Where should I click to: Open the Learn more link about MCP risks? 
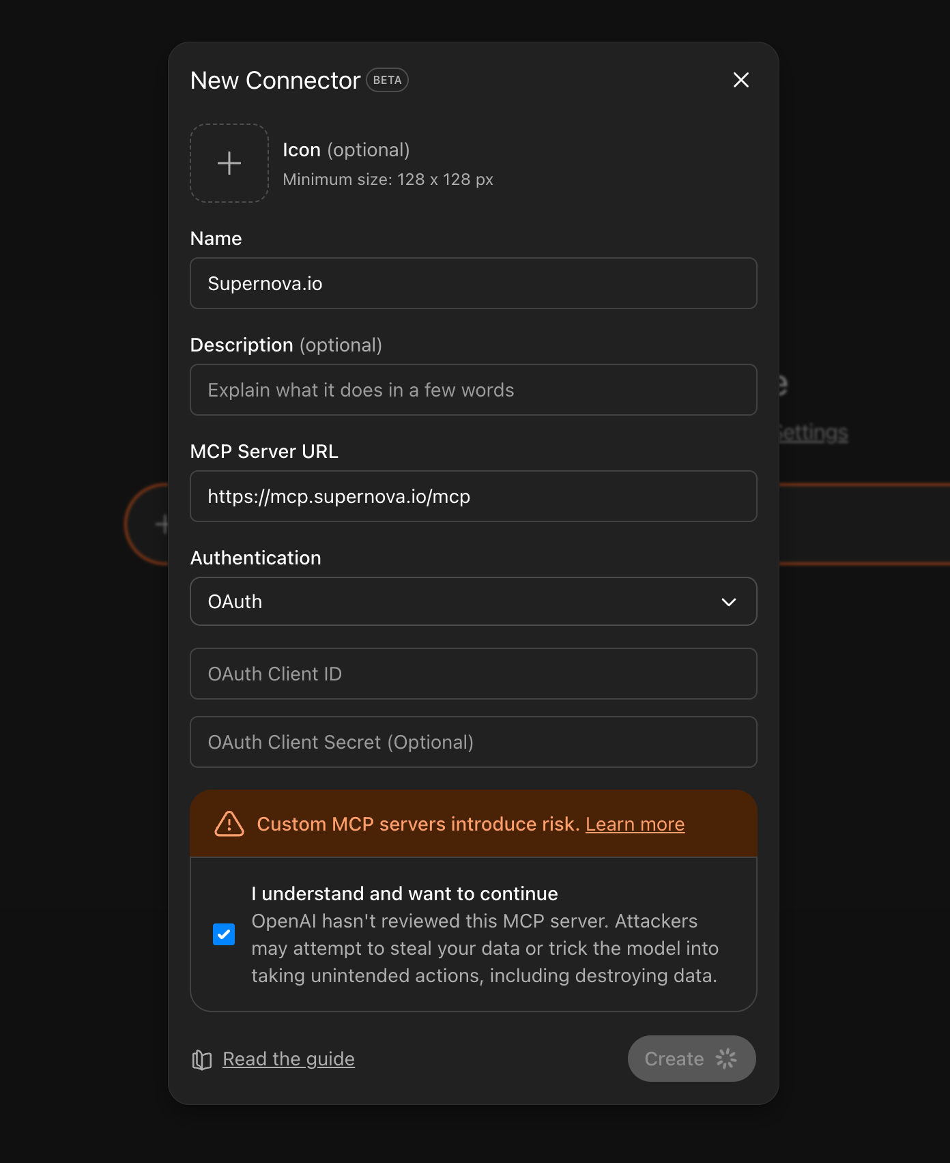(x=634, y=824)
